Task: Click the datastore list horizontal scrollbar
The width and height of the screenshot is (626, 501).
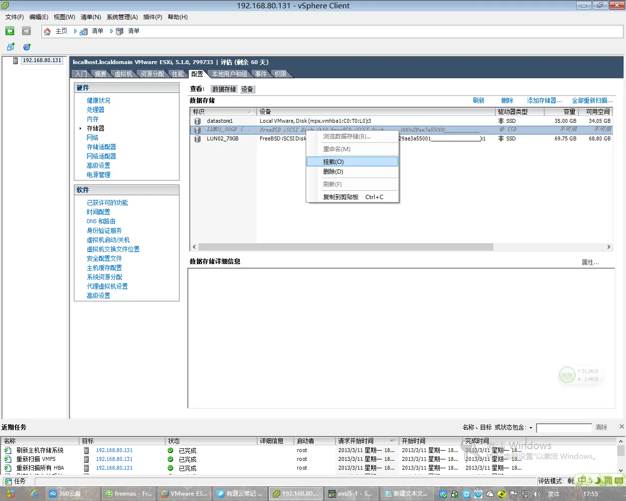Action: 346,247
